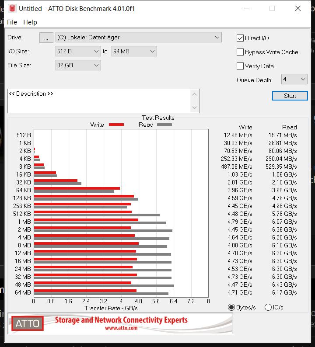Open the ATTO www.atto.com banner ad
Screen dimensions: 315x347
point(120,323)
